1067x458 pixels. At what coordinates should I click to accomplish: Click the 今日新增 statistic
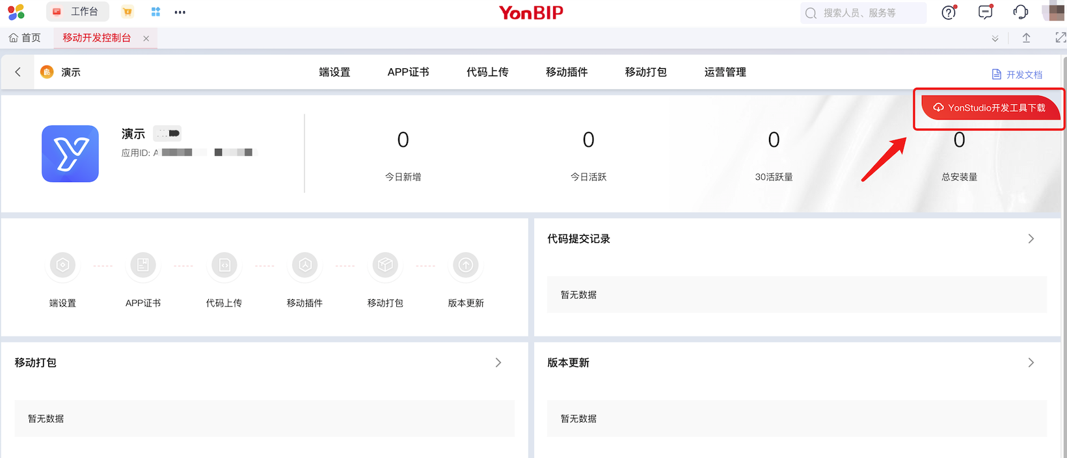click(x=403, y=157)
